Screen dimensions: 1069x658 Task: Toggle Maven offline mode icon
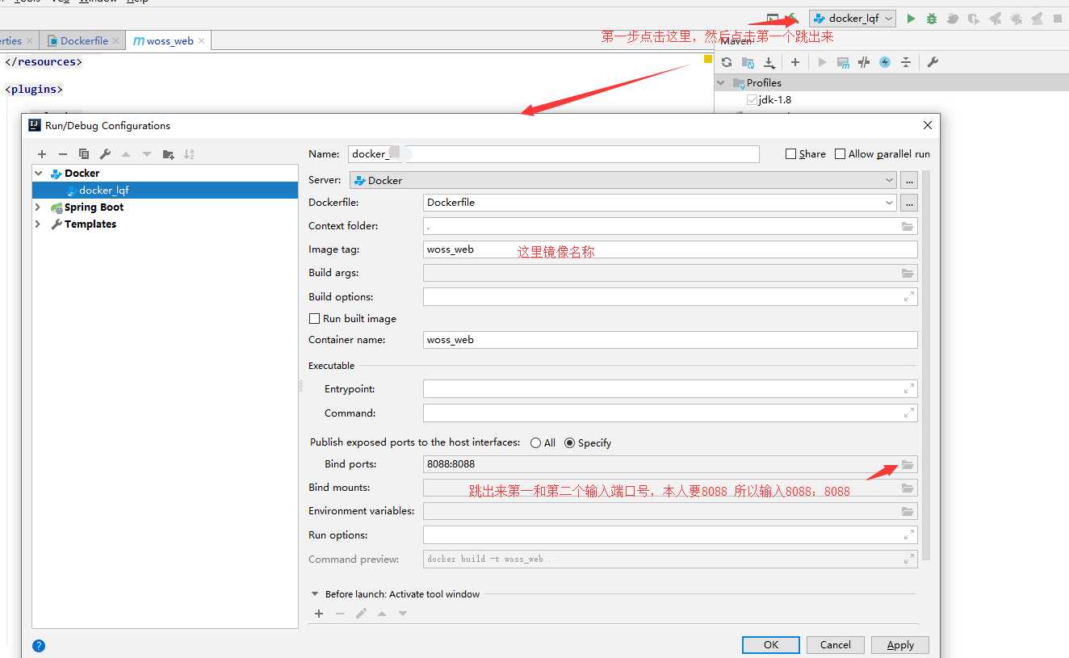[864, 62]
